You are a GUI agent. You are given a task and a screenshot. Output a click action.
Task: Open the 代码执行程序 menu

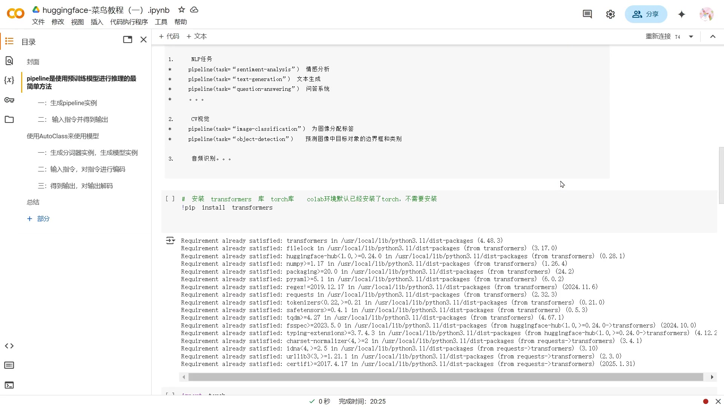tap(129, 22)
